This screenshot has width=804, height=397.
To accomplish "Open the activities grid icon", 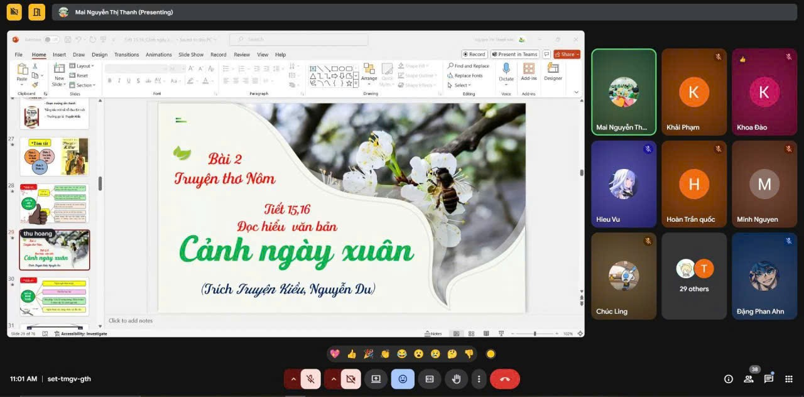I will click(789, 379).
